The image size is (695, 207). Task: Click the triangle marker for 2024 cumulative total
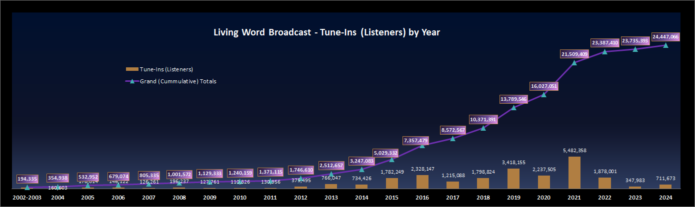coord(665,45)
